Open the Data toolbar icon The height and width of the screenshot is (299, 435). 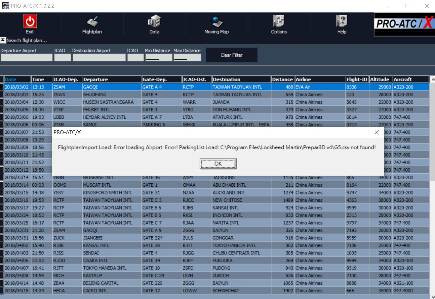coord(154,22)
